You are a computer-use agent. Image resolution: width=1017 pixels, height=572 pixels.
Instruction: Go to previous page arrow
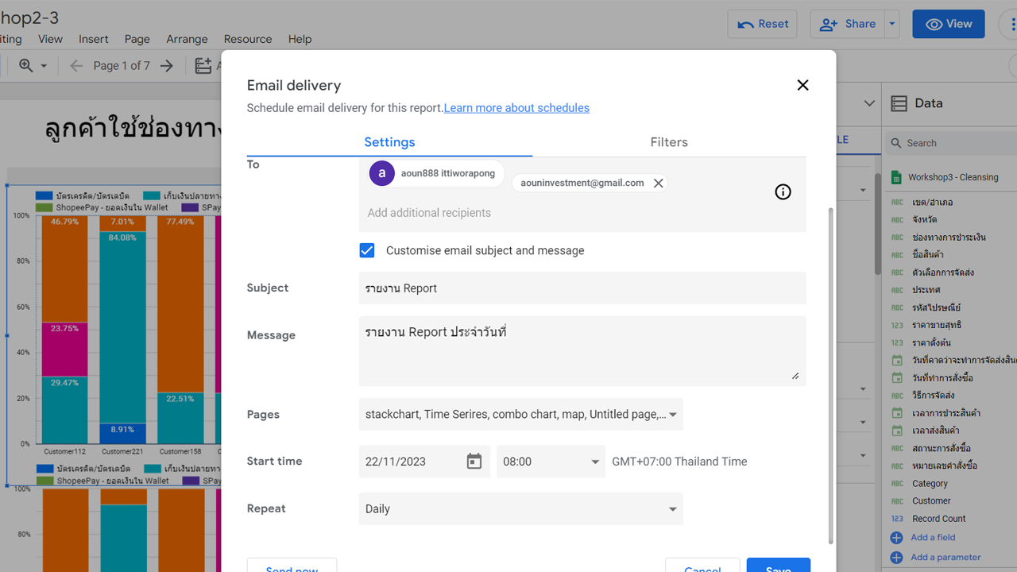(x=76, y=66)
